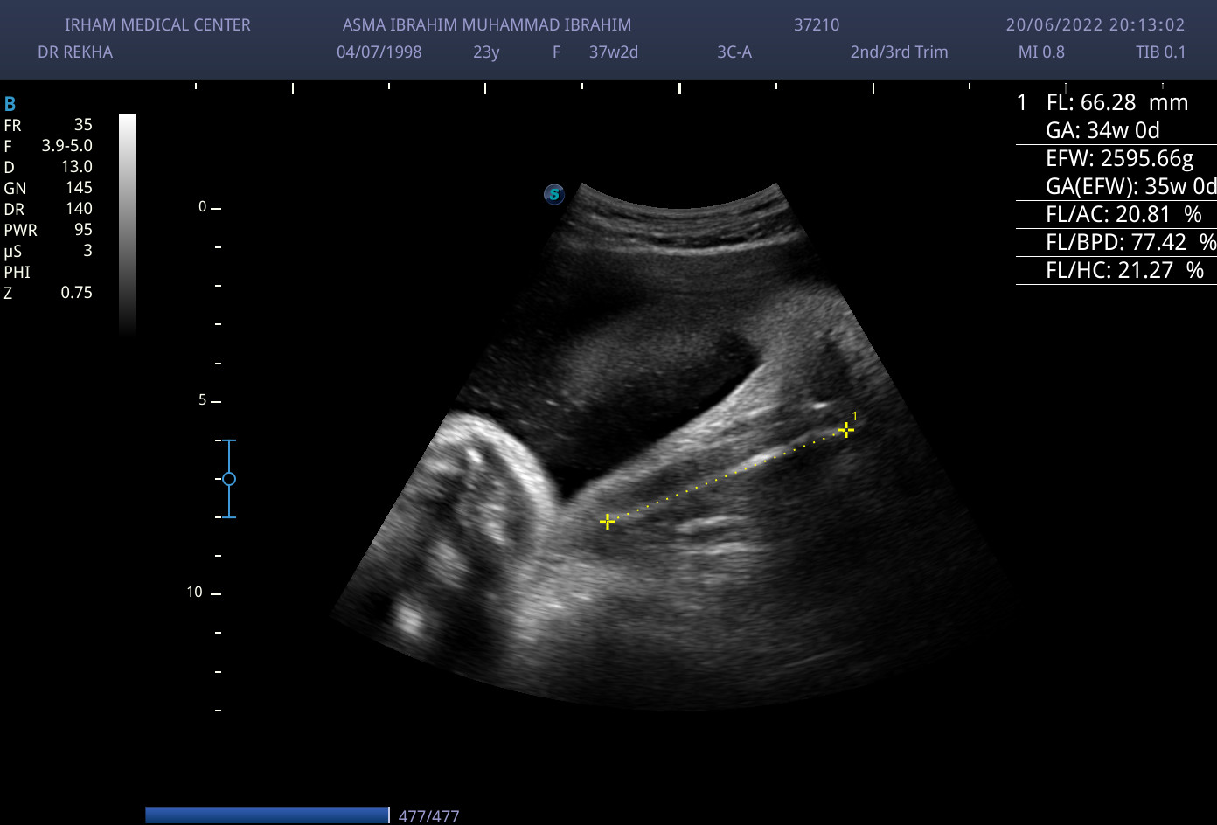Select the left yellow caliper crosshair
Screen dimensions: 1217x825
click(608, 522)
